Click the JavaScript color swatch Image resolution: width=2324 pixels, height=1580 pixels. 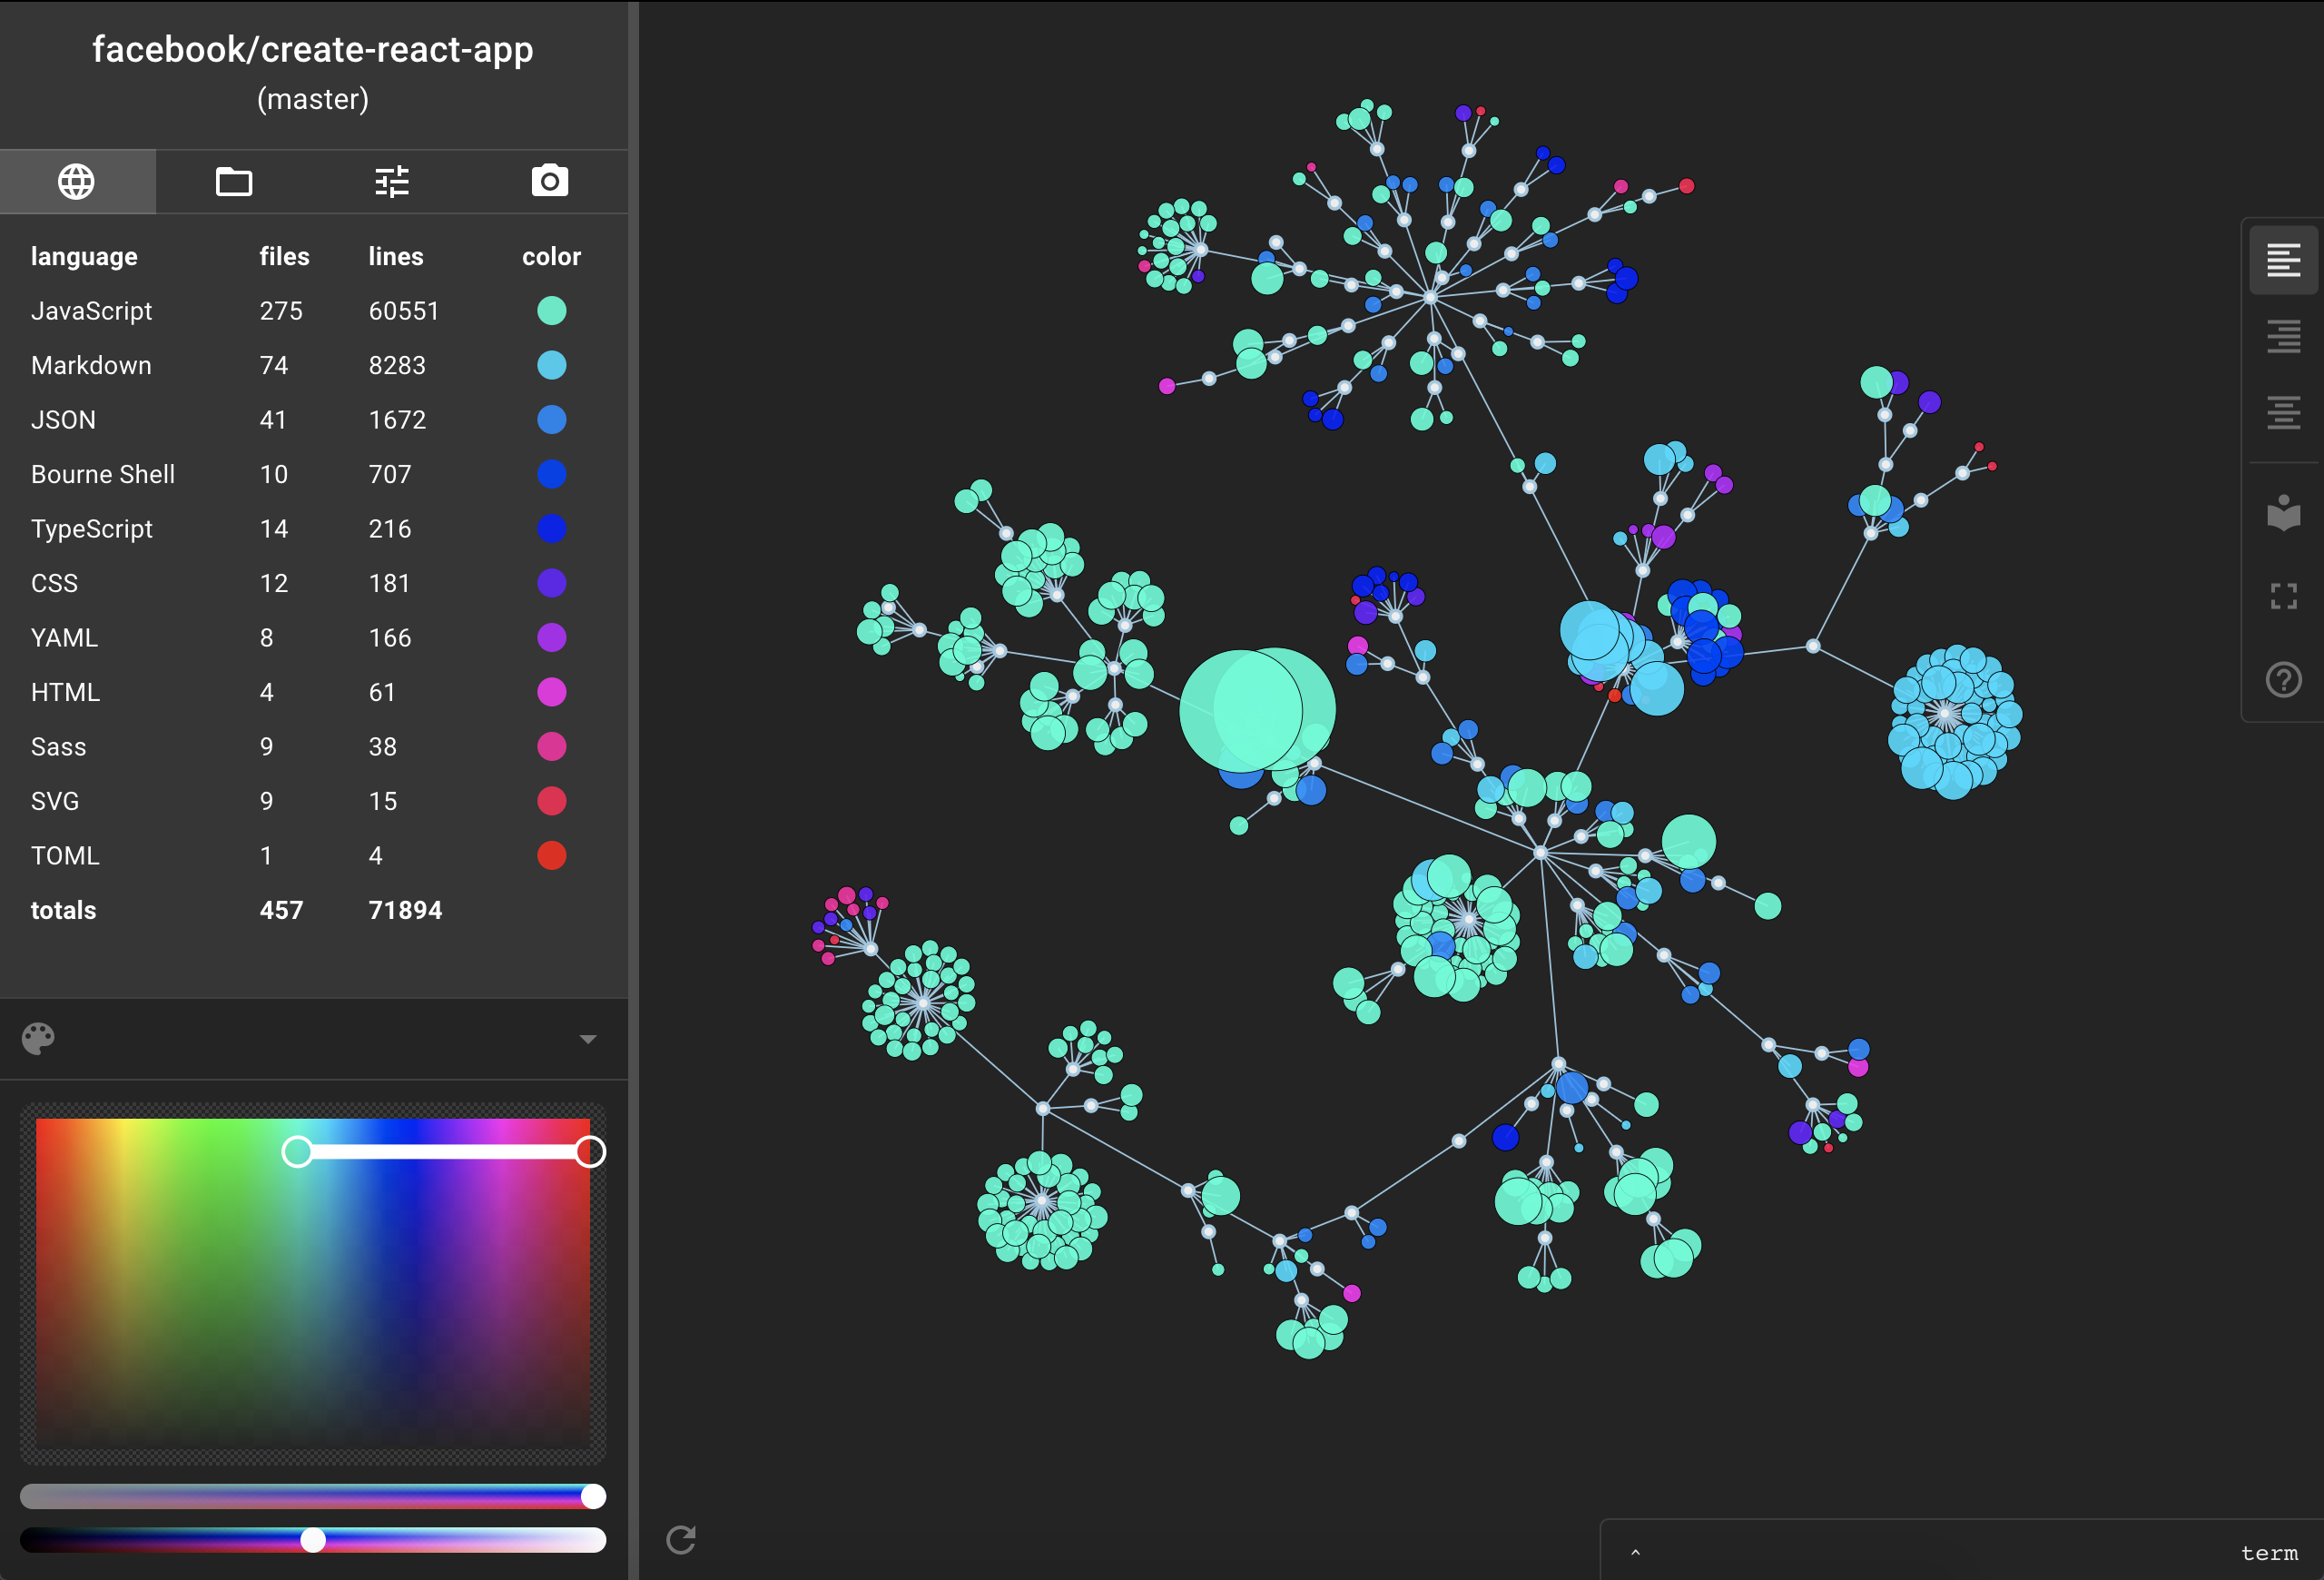(551, 311)
